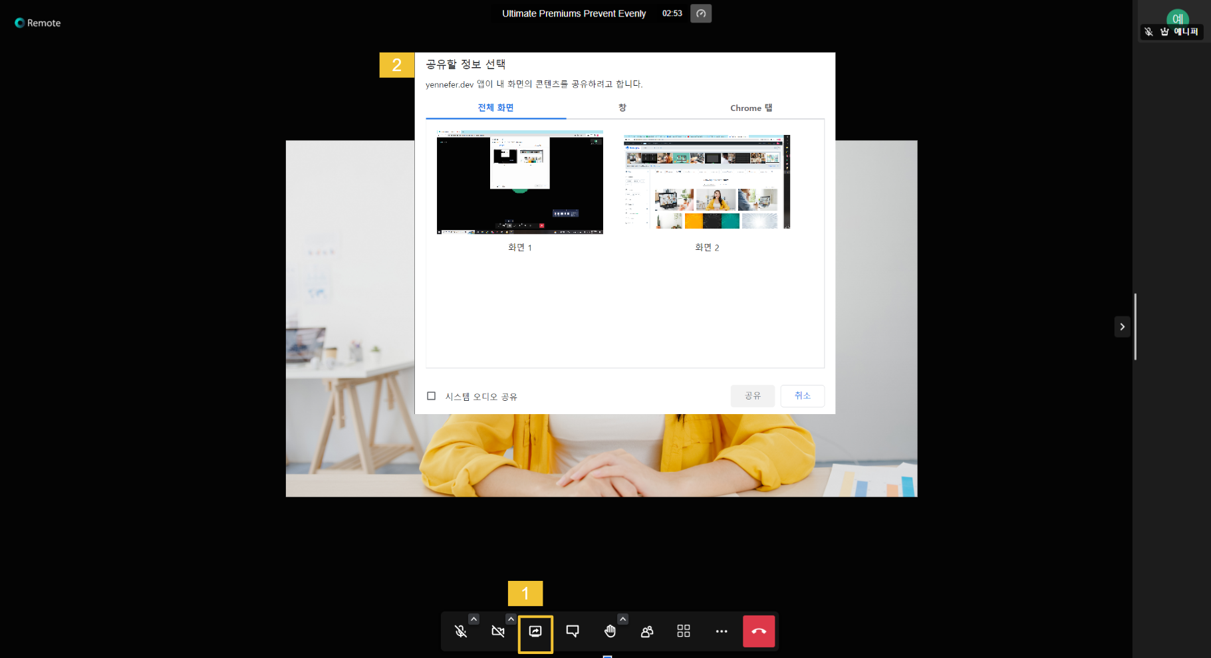
Task: Check the 시스템 오디오 공유 checkbox
Action: click(x=432, y=396)
